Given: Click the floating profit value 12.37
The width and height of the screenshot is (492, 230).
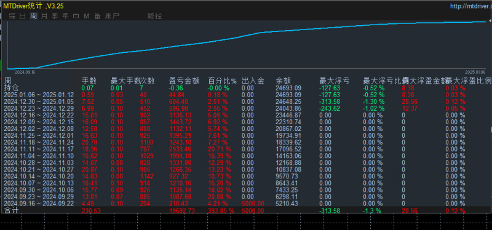Looking at the screenshot, I should pyautogui.click(x=408, y=108).
